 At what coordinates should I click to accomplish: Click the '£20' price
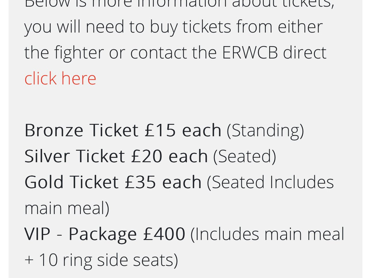click(147, 156)
